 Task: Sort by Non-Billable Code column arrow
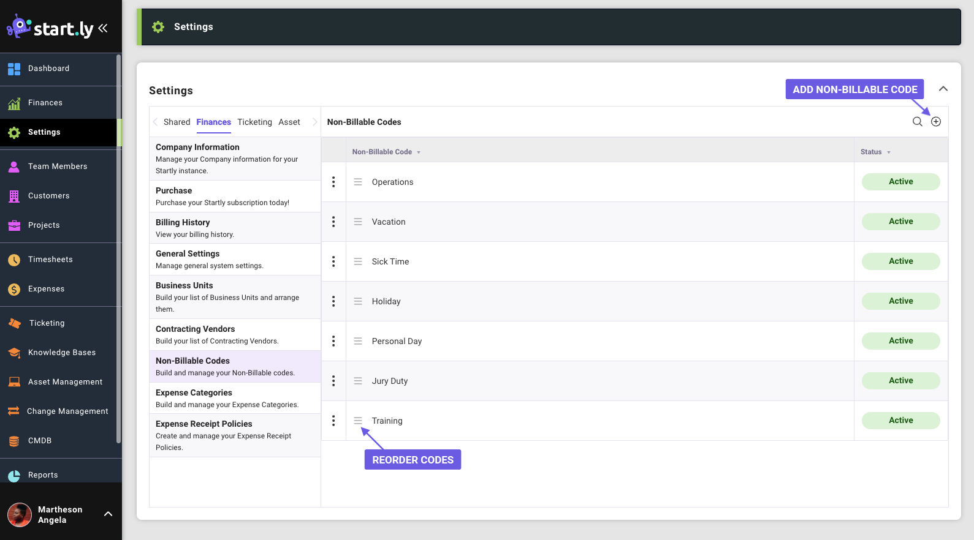[x=419, y=152]
